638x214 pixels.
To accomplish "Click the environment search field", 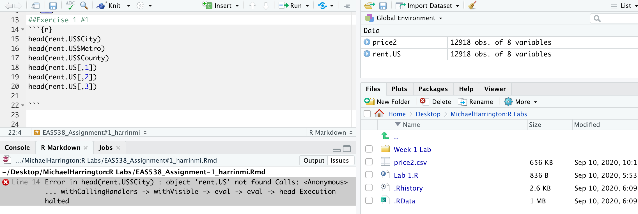I will tap(614, 18).
